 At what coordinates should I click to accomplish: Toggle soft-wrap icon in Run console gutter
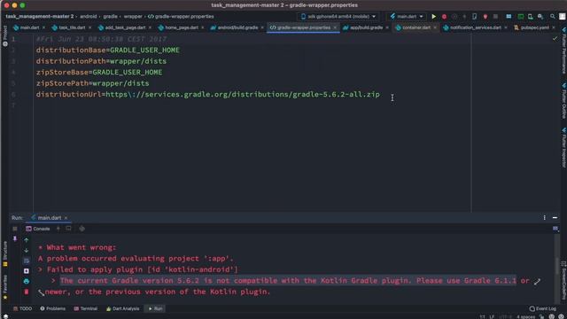tap(27, 261)
